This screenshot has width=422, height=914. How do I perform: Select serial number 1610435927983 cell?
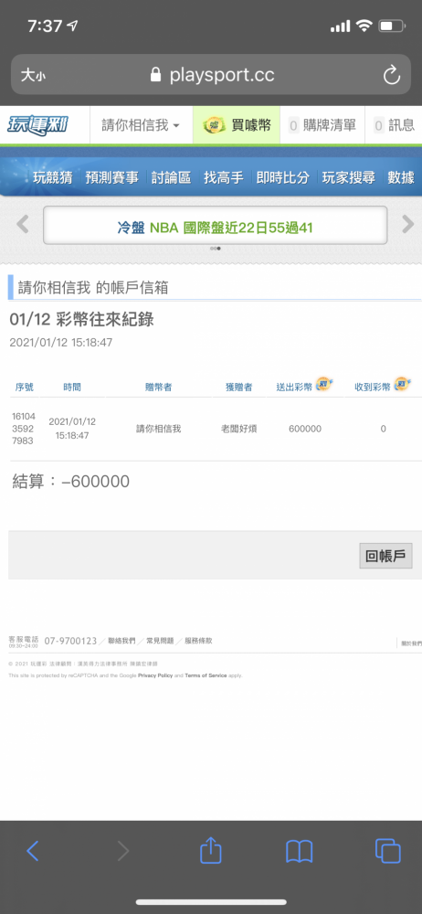[x=24, y=429]
